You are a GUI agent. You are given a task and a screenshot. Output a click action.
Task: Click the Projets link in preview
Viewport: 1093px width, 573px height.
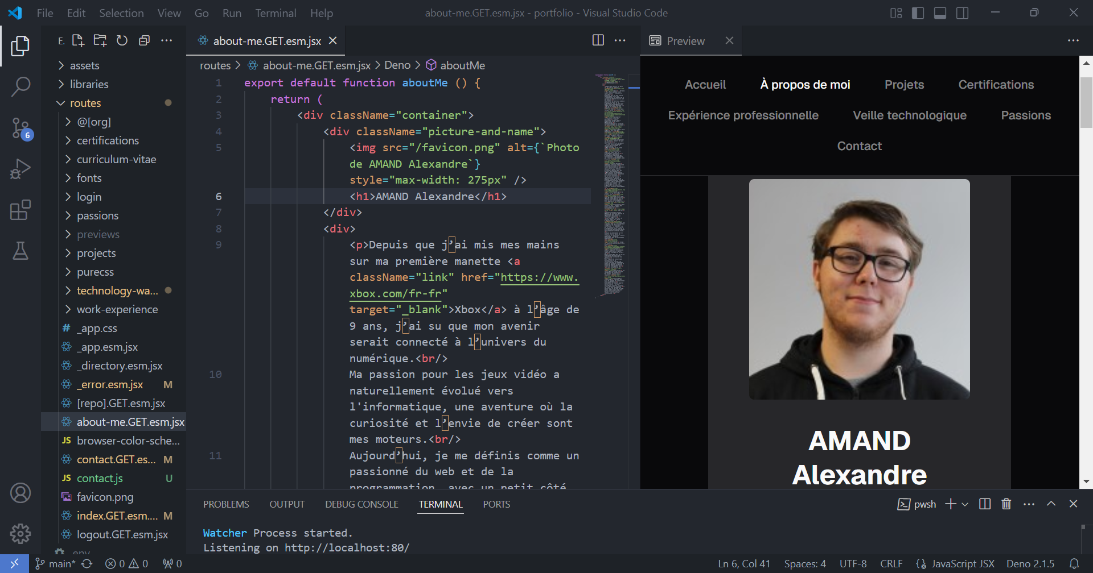click(904, 85)
